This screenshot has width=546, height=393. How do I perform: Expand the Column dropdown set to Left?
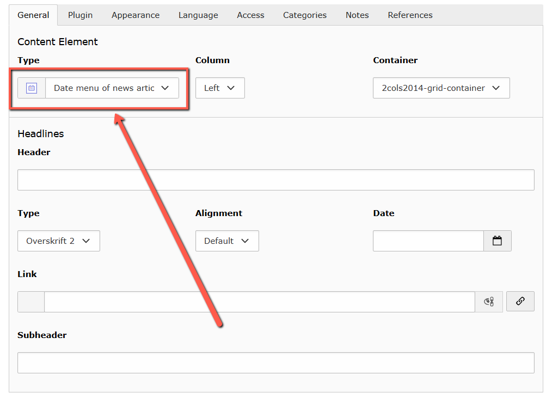coord(219,88)
